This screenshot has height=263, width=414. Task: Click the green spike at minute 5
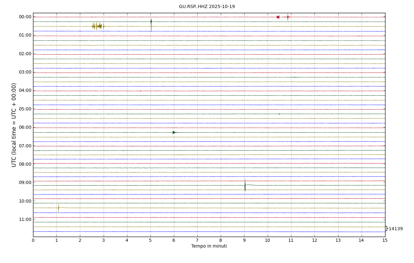click(x=151, y=22)
